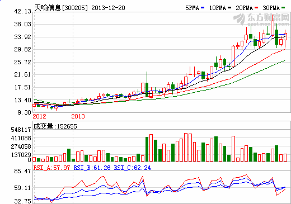Screen dimensions: 291x204
Task: Click the RSI_A:57.97 indicator label
Action: click(51, 168)
